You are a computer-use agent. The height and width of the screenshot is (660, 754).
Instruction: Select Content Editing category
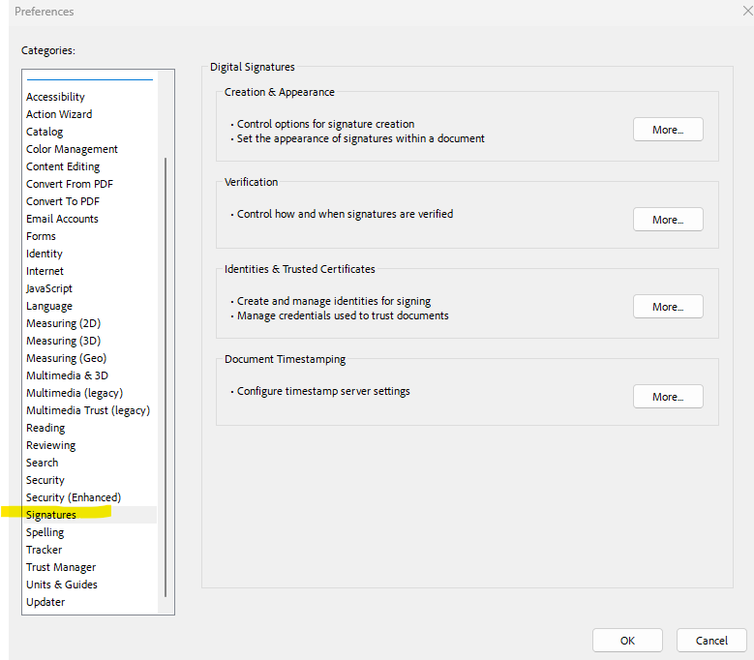click(x=63, y=166)
